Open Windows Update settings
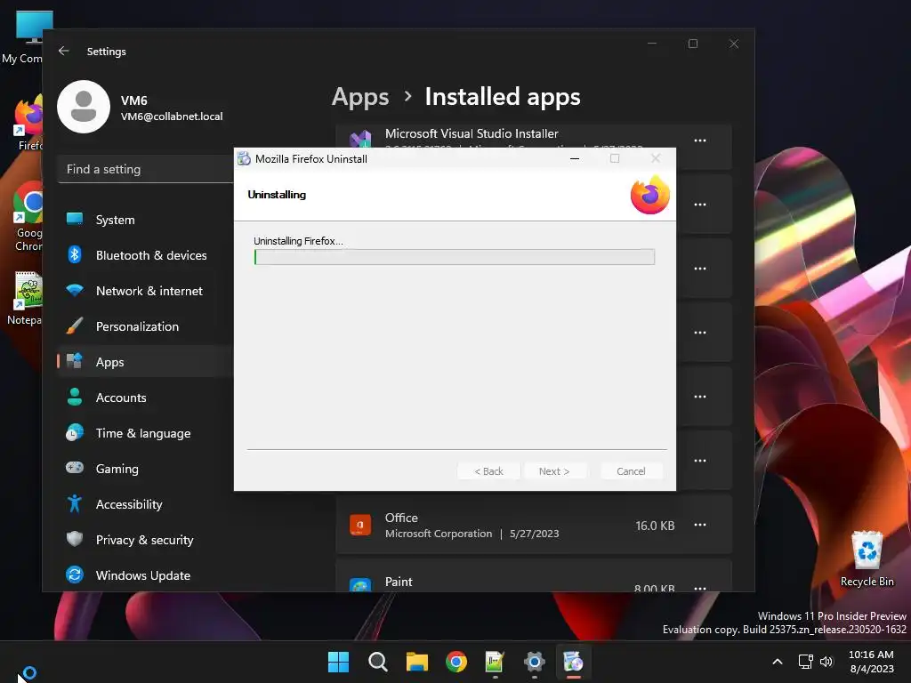Viewport: 911px width, 683px height. pyautogui.click(x=145, y=575)
